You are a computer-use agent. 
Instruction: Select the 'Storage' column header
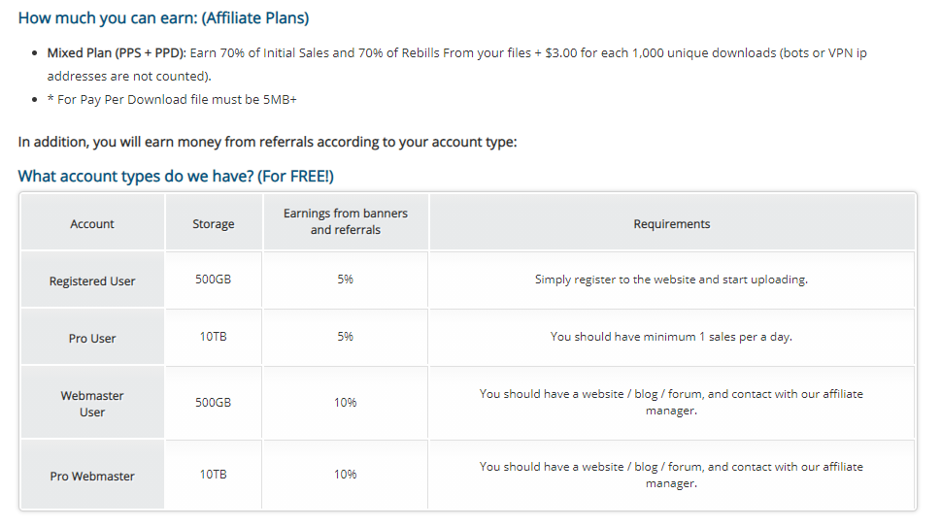click(213, 224)
